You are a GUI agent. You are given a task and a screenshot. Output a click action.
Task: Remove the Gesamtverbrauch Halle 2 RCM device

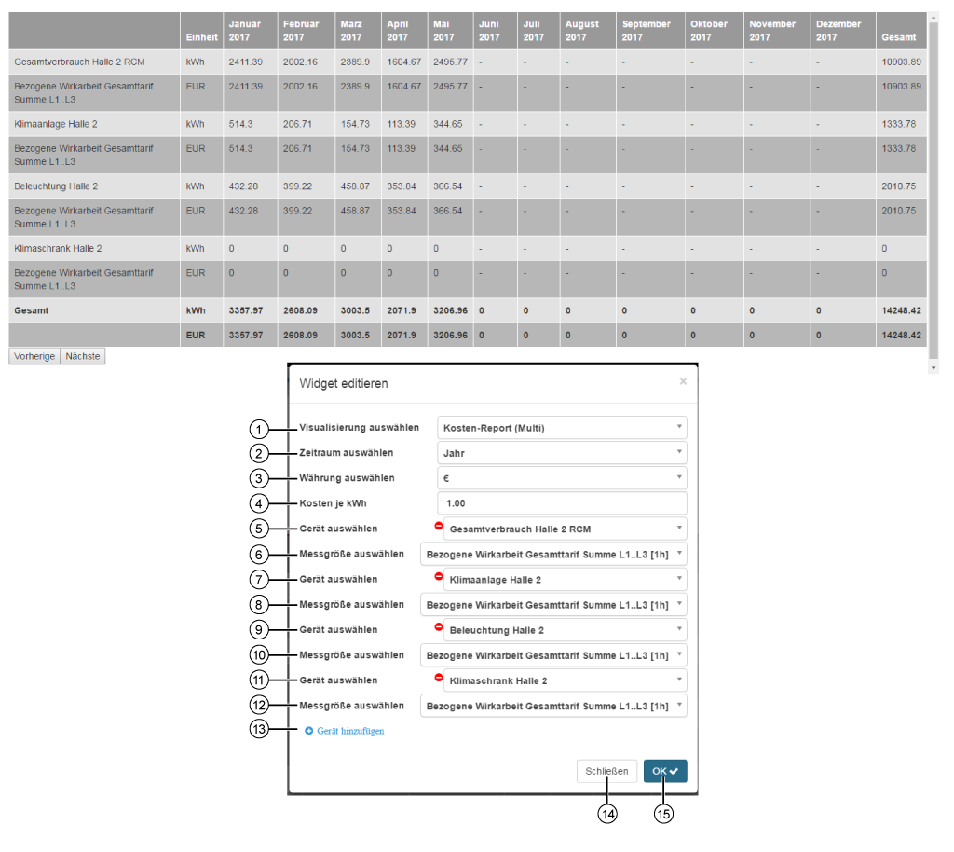(441, 528)
